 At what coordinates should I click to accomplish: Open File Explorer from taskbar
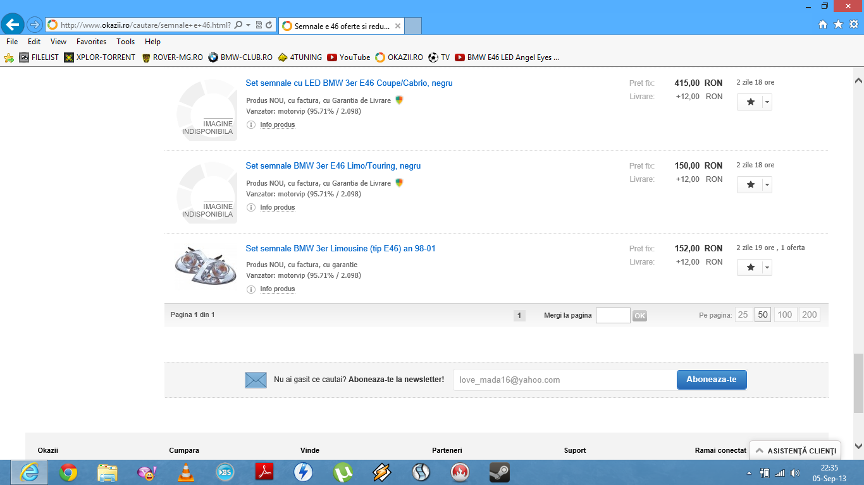[108, 472]
